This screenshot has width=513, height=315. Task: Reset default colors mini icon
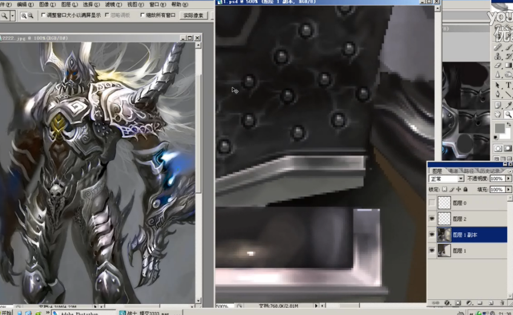click(496, 137)
